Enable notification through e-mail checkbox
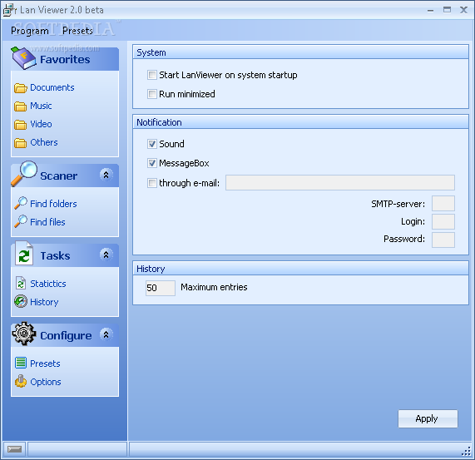Image resolution: width=475 pixels, height=460 pixels. [151, 183]
